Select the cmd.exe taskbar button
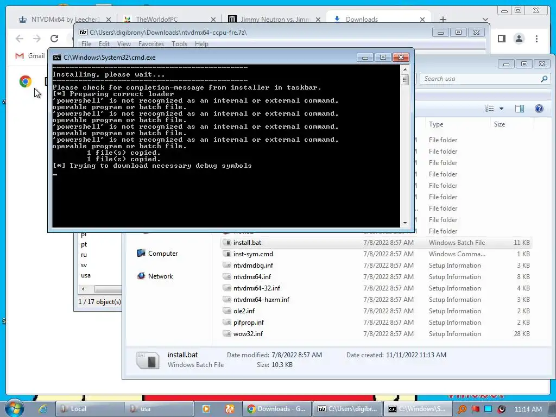 (418, 409)
